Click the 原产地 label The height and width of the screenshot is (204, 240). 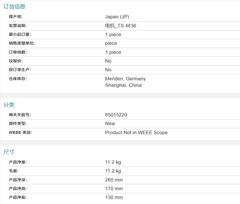[16, 17]
